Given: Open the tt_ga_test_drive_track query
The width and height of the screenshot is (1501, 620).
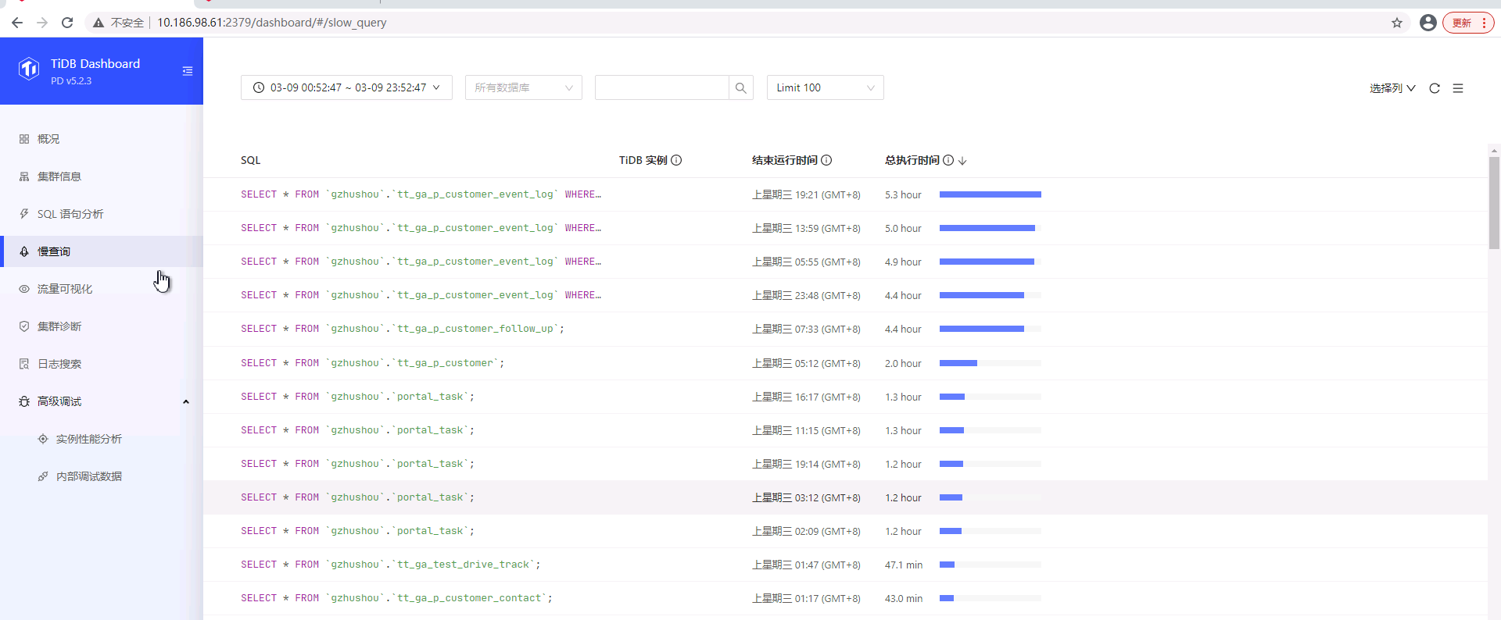Looking at the screenshot, I should [390, 565].
